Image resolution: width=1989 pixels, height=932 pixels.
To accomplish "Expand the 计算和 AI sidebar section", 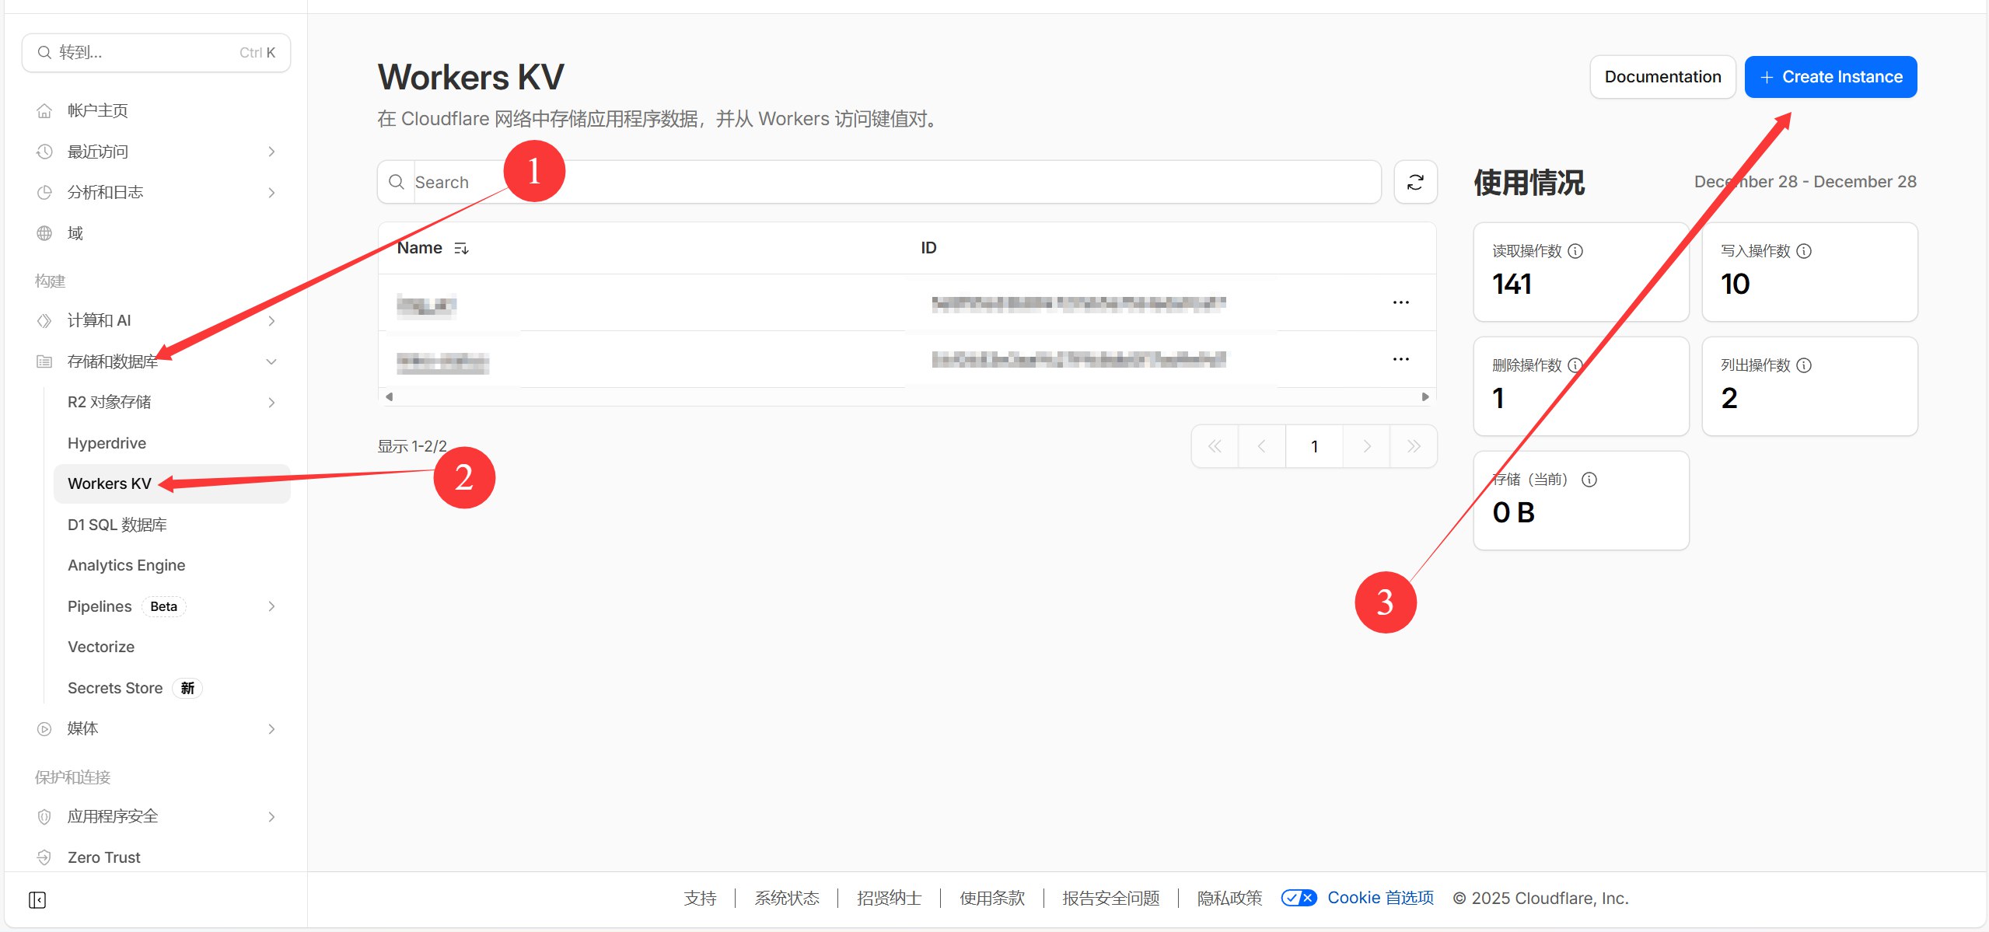I will (271, 320).
